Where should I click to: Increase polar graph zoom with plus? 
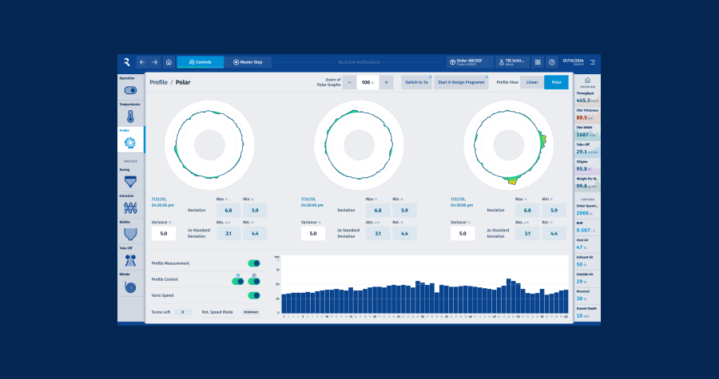(x=386, y=82)
